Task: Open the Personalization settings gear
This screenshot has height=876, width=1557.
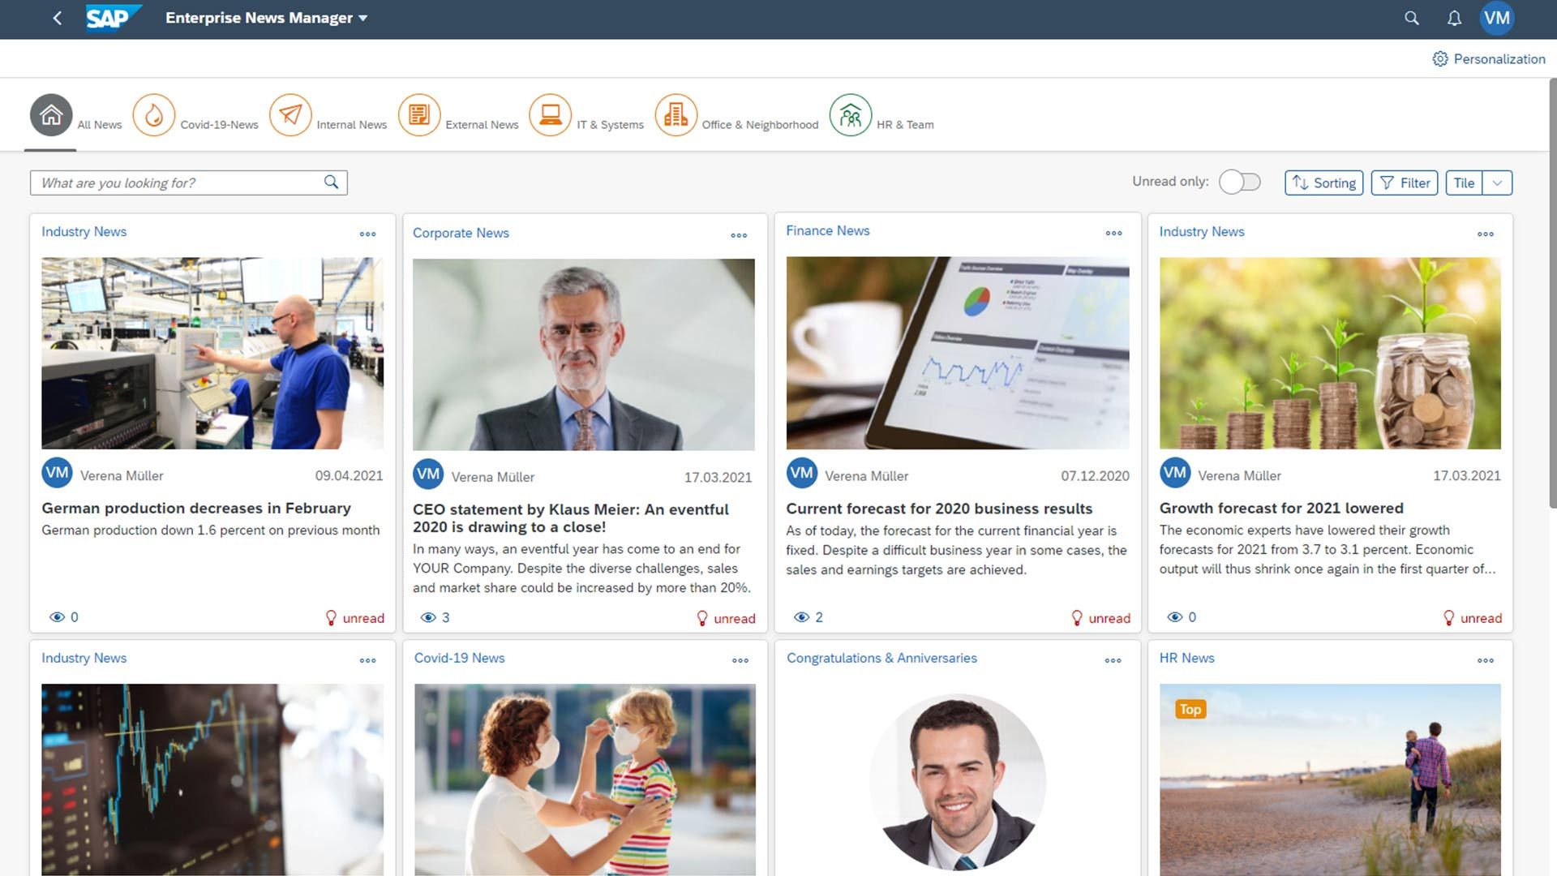Action: pyautogui.click(x=1440, y=59)
